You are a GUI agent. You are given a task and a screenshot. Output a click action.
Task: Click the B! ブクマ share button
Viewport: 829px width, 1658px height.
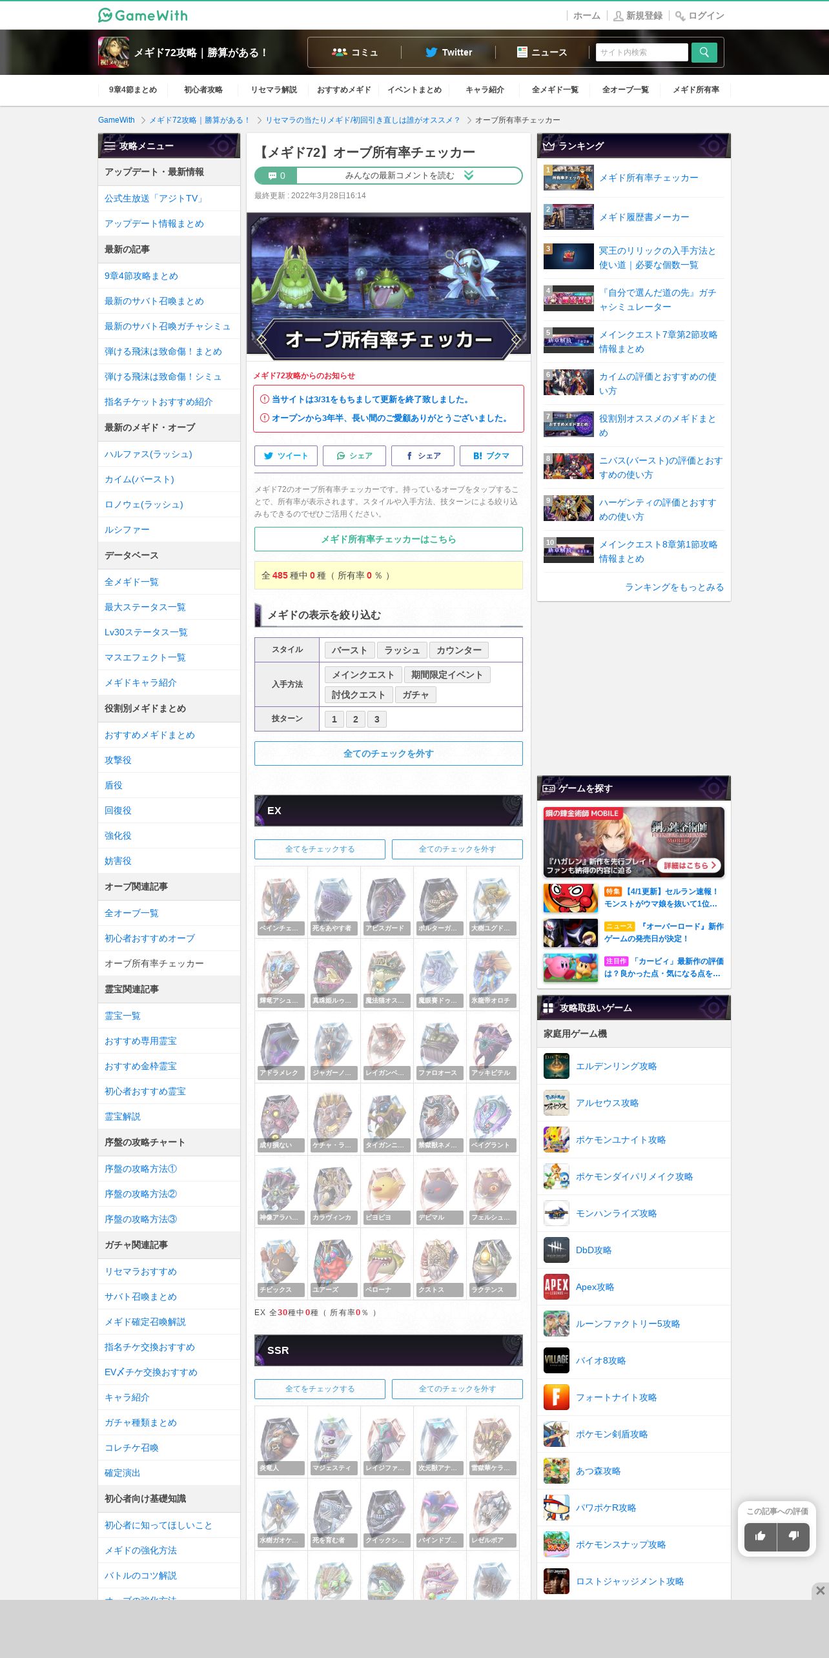coord(491,456)
